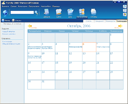Open the Общая информация link
This screenshot has width=128, height=104.
coord(11,44)
